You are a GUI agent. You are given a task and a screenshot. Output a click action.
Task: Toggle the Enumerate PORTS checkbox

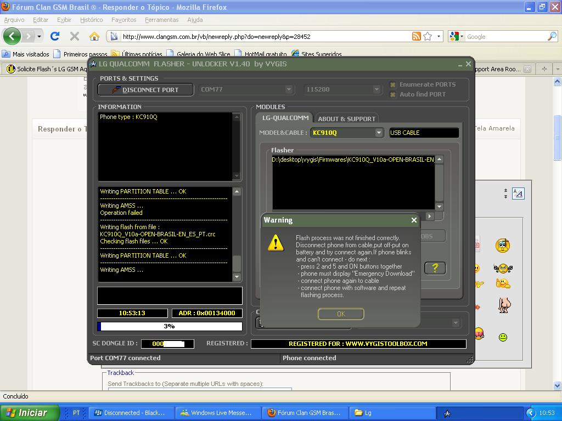pos(393,84)
